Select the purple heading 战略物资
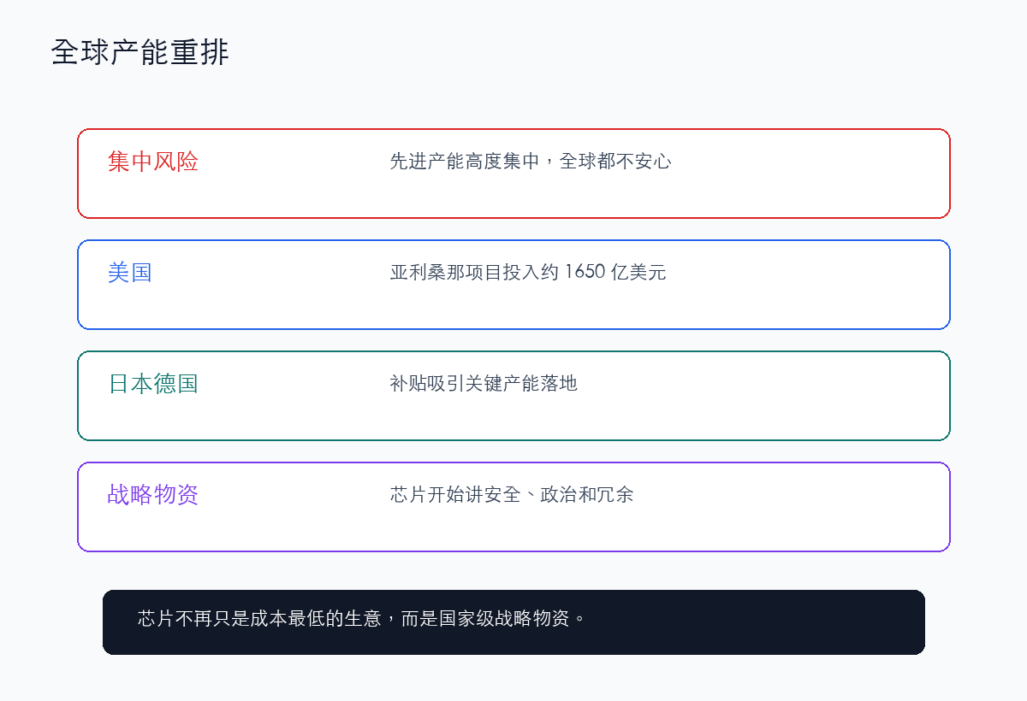 (153, 495)
